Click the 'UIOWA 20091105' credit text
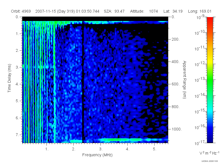Viewport: 224px width, 168px height. 209,161
